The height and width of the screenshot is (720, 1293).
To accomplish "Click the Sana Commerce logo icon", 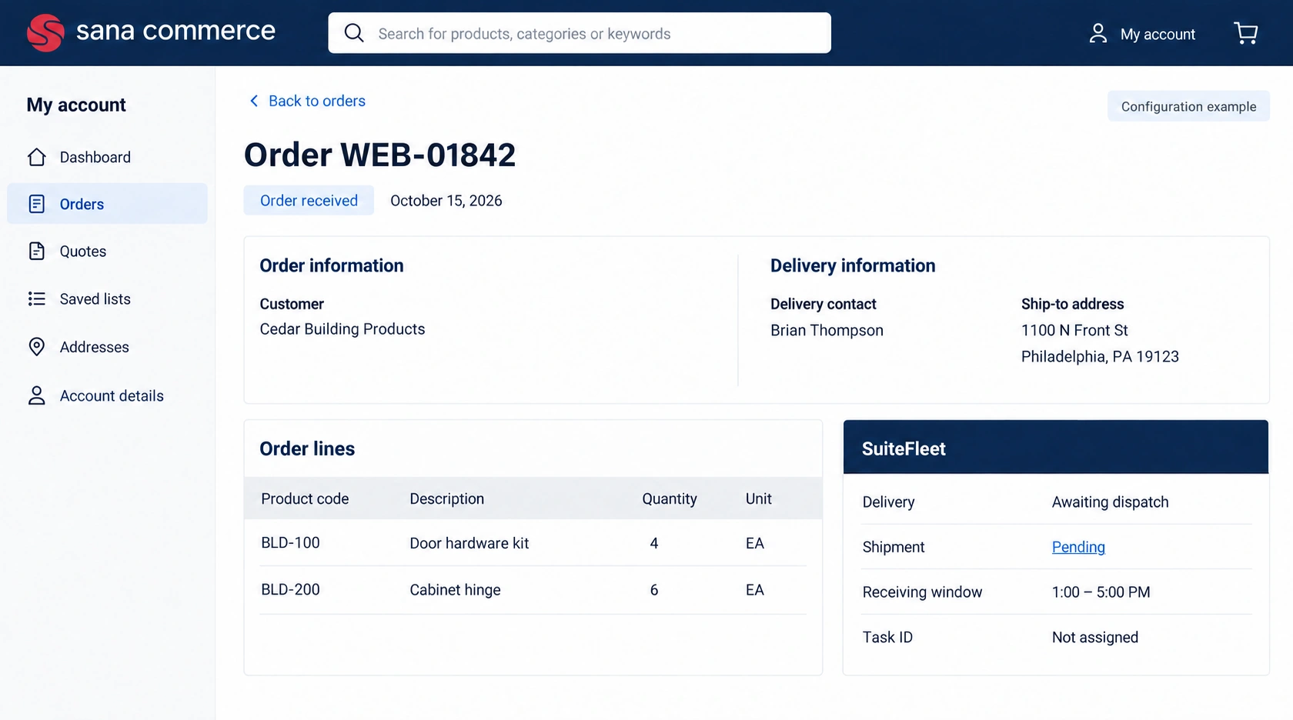I will (x=45, y=33).
